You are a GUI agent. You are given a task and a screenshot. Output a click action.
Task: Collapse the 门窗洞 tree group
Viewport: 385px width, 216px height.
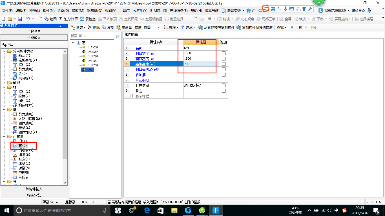[x=4, y=137]
